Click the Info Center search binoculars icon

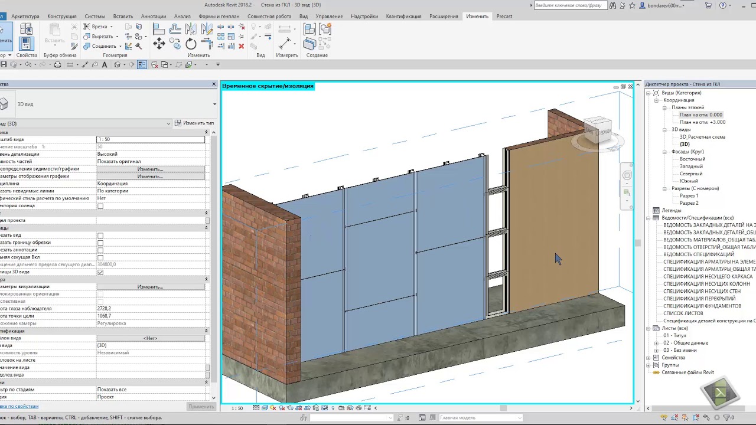[x=612, y=5]
